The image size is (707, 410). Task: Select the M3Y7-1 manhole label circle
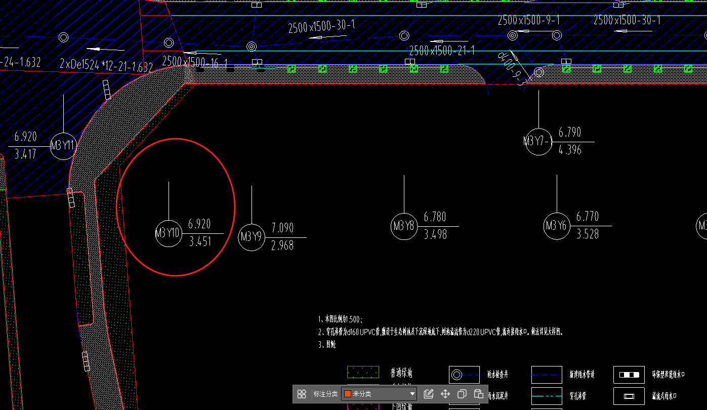pyautogui.click(x=538, y=141)
